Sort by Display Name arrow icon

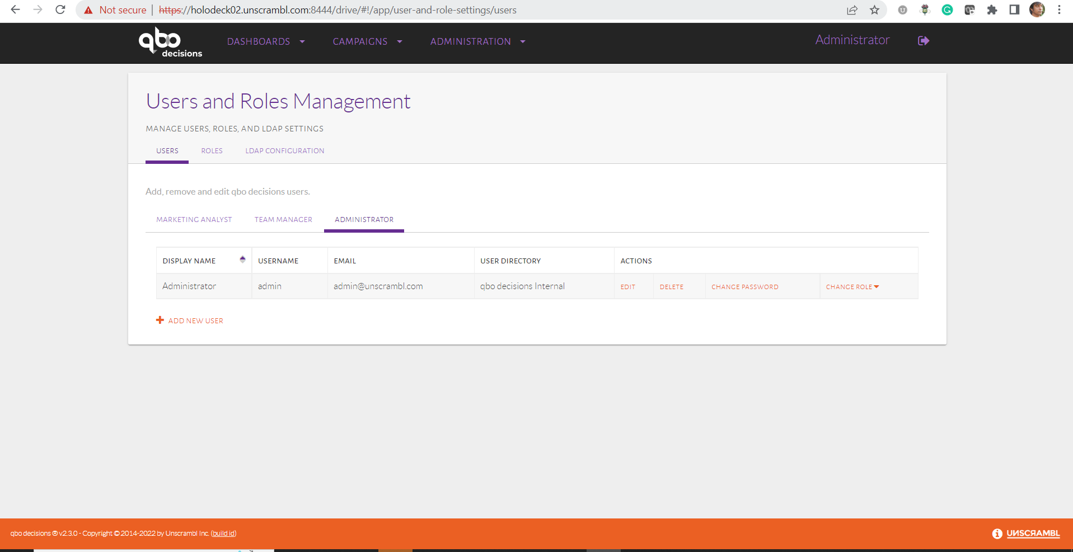[242, 259]
